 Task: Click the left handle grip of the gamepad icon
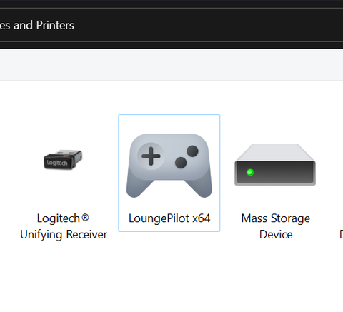[139, 187]
